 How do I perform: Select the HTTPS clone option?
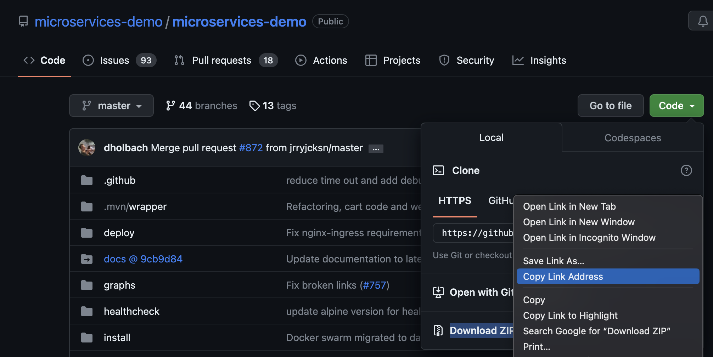click(x=455, y=200)
